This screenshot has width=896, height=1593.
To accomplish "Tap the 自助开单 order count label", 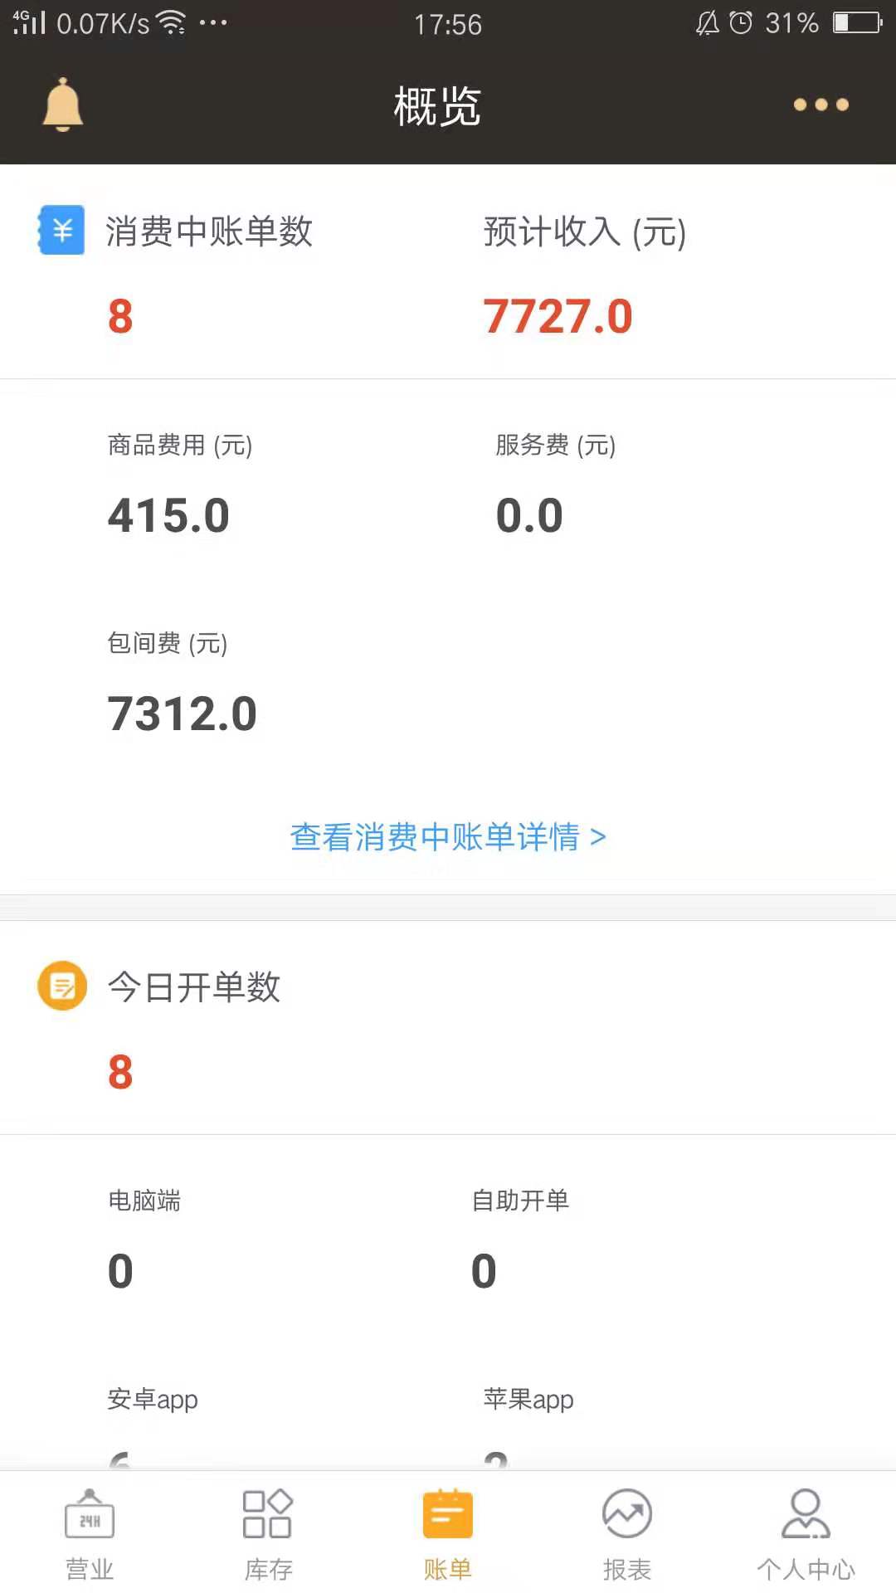I will click(520, 1201).
